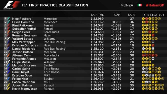Open the #ItalianGP hashtag link
This screenshot has height=94, width=167.
point(155,5)
